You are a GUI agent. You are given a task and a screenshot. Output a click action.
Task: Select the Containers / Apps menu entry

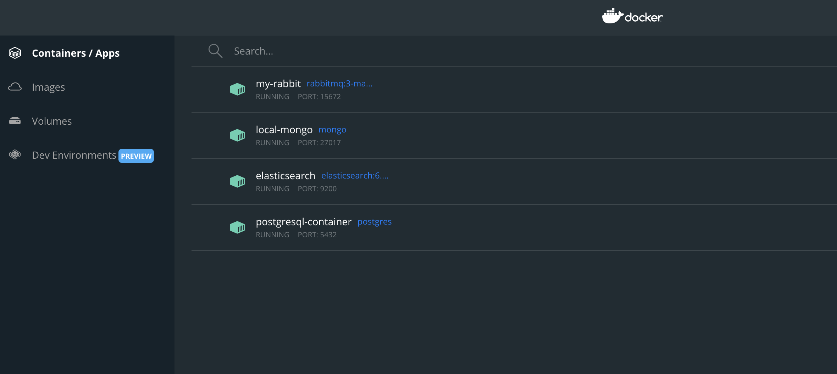(x=76, y=53)
